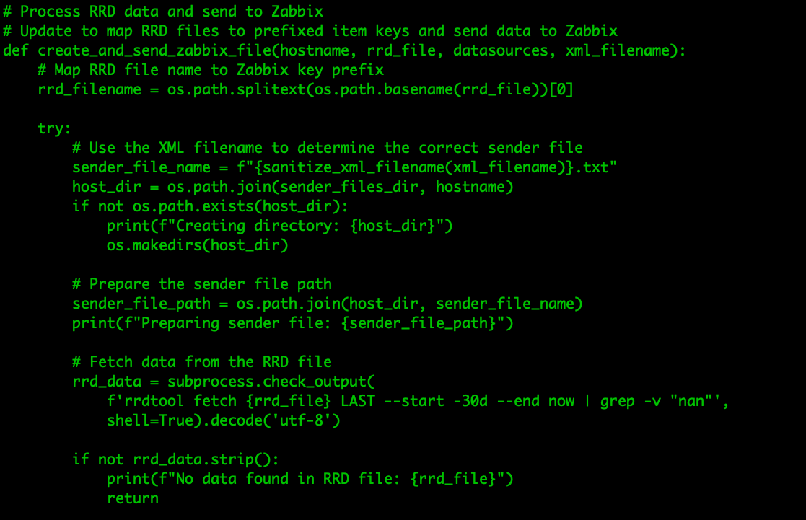Click the decode('utf-8') call

[275, 420]
